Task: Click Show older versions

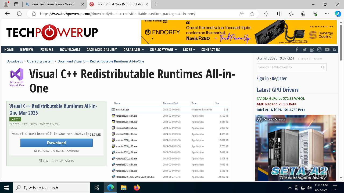Action: 56,161
